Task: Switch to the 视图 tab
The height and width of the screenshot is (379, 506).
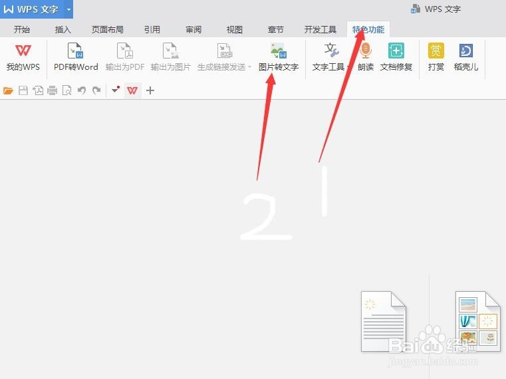Action: point(235,30)
